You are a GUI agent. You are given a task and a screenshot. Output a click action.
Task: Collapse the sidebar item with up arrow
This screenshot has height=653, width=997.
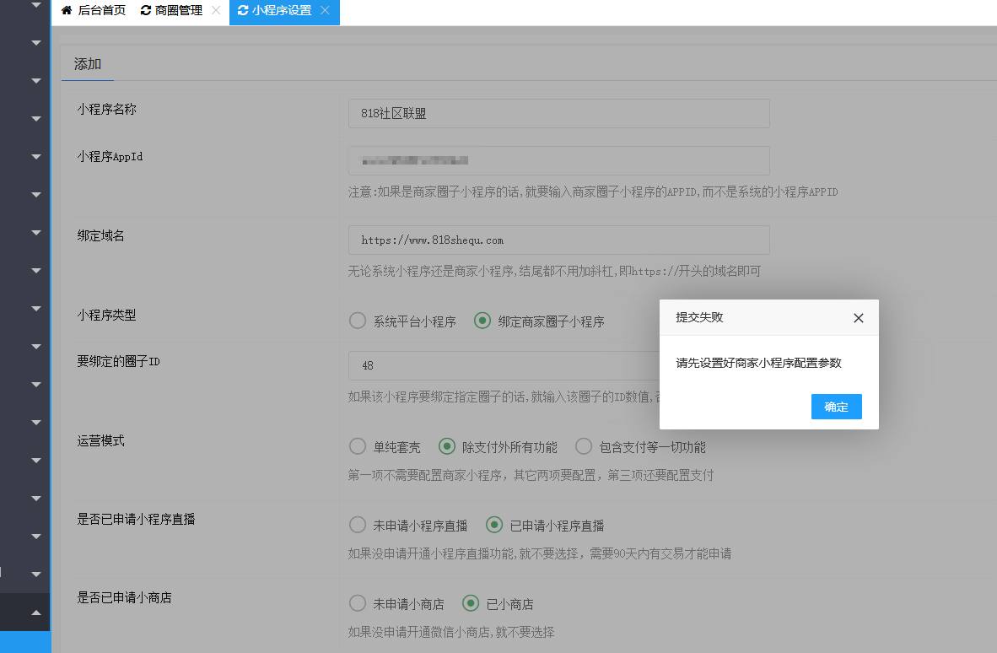click(x=35, y=613)
